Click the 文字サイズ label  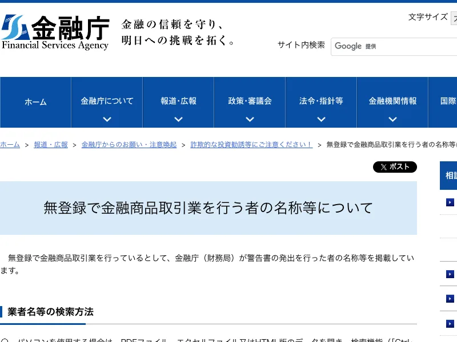(x=428, y=17)
